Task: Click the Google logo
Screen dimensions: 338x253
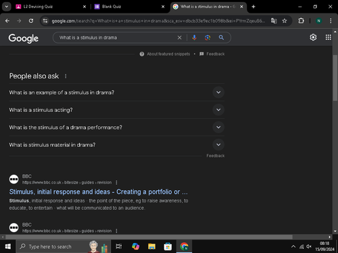Action: tap(24, 38)
